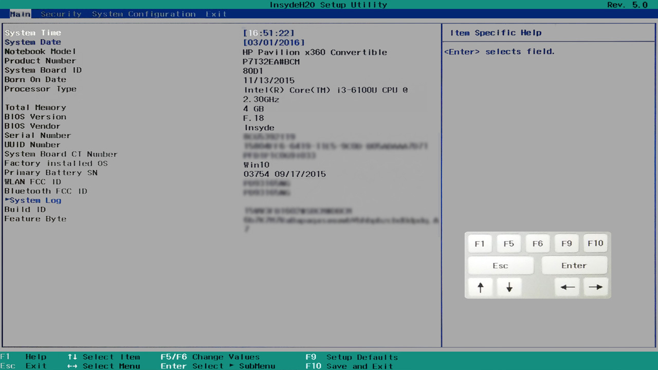This screenshot has width=658, height=370.
Task: Click the F1 help key
Action: 480,244
